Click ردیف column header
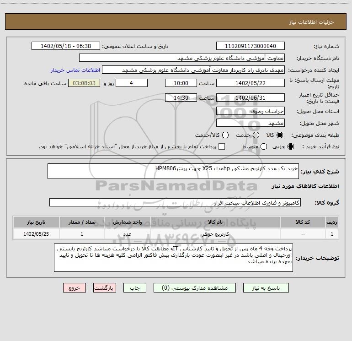352x341 pixels. coord(332,222)
